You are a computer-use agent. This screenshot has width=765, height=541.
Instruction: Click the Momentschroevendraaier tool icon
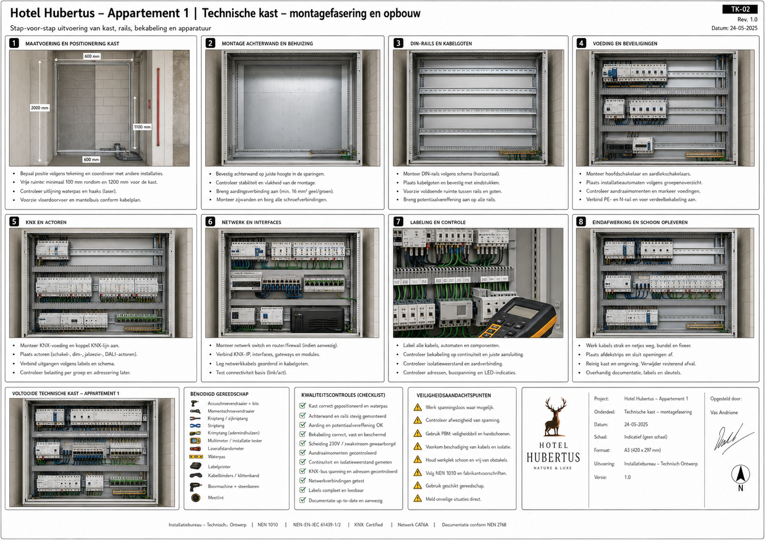[195, 411]
